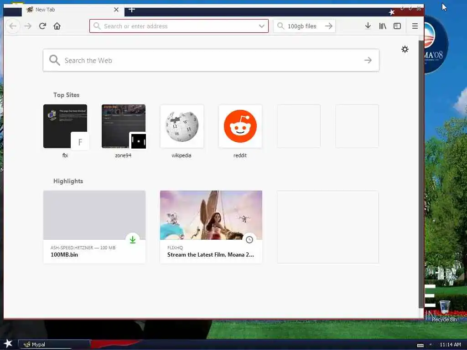Toggle the sidebar view
467x350 pixels.
tap(397, 26)
